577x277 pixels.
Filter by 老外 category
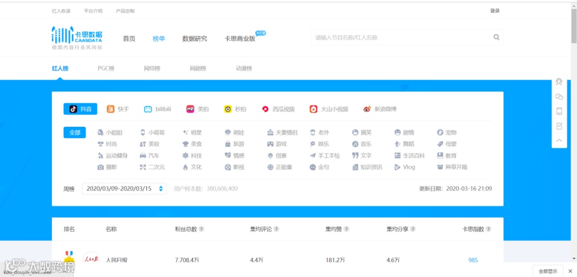(319, 133)
